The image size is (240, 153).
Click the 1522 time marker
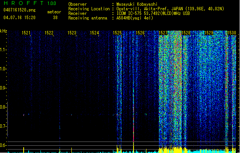(x=49, y=33)
